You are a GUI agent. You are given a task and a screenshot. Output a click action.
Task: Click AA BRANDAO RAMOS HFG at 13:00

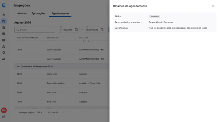(x=91, y=50)
